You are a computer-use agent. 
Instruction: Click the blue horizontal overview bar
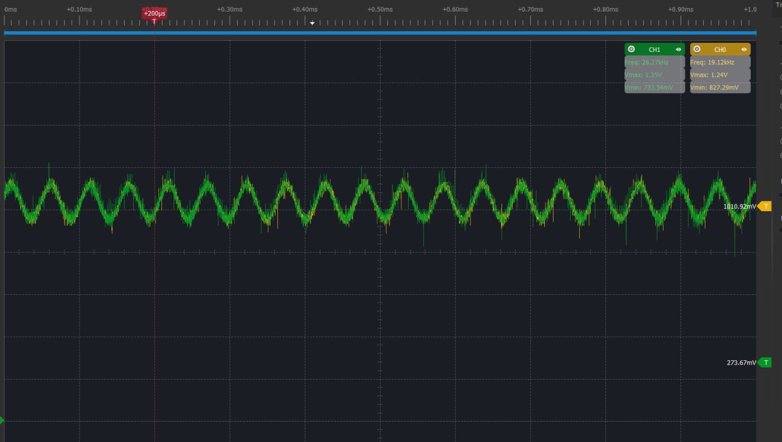click(x=380, y=33)
